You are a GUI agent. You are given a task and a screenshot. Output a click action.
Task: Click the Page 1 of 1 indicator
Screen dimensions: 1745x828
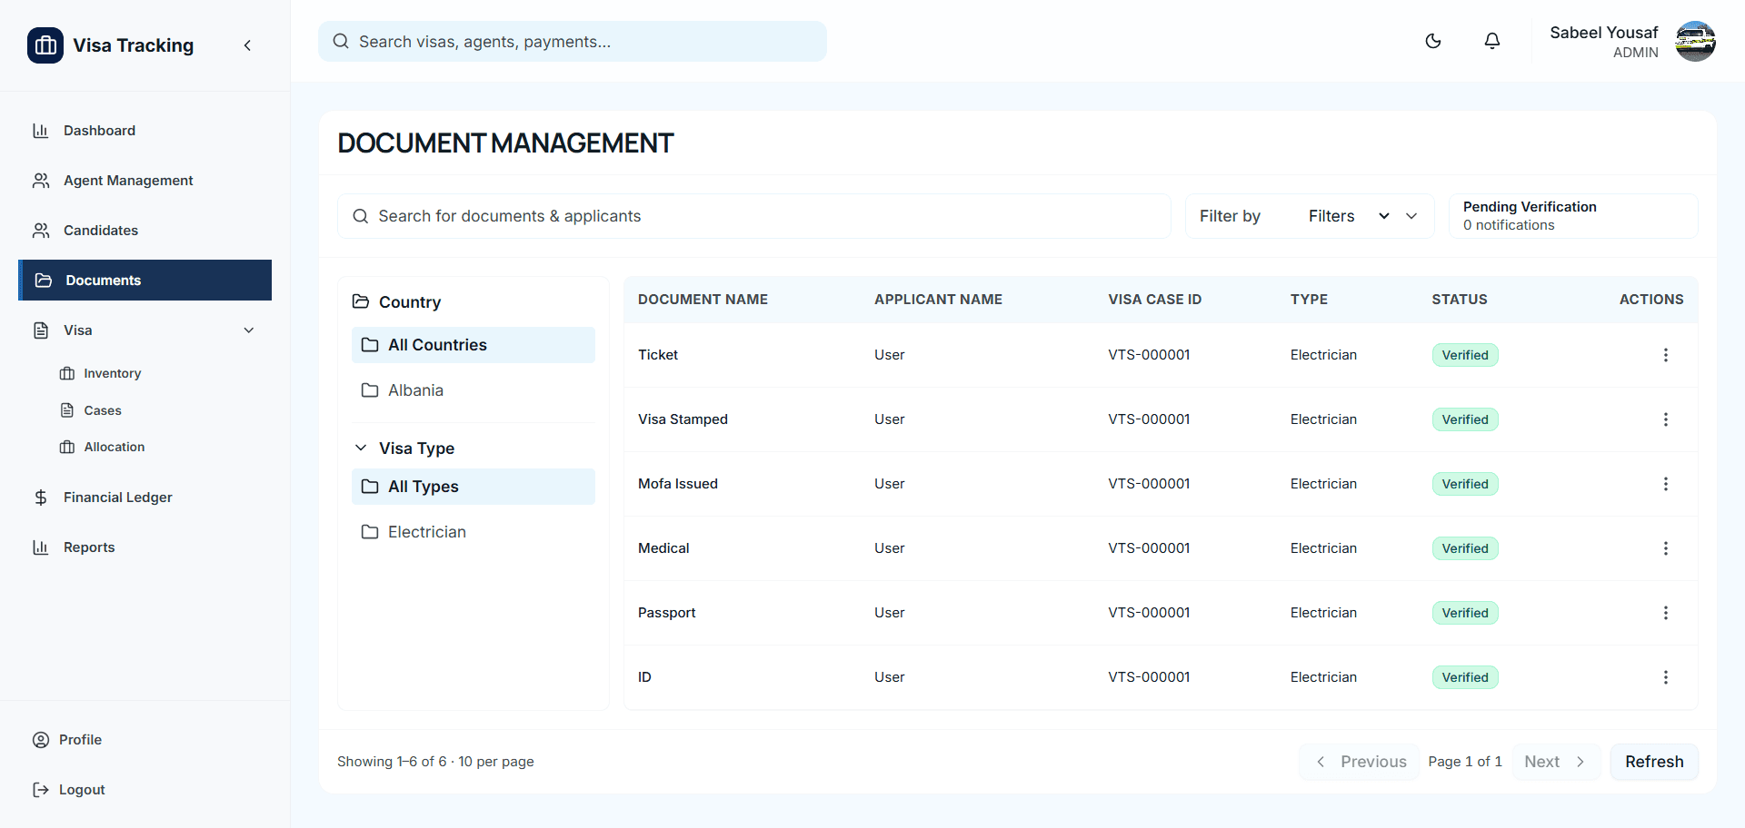[x=1465, y=762]
